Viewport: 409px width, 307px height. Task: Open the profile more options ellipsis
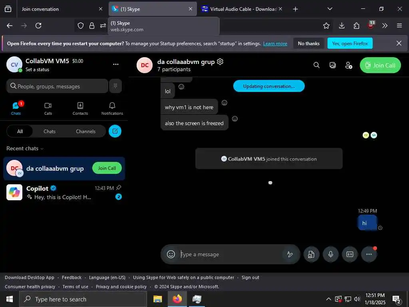(116, 64)
